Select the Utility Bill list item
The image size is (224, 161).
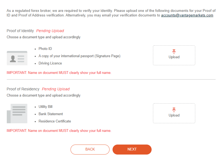pyautogui.click(x=46, y=107)
